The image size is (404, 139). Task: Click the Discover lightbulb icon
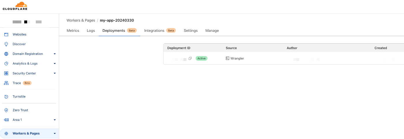6,44
